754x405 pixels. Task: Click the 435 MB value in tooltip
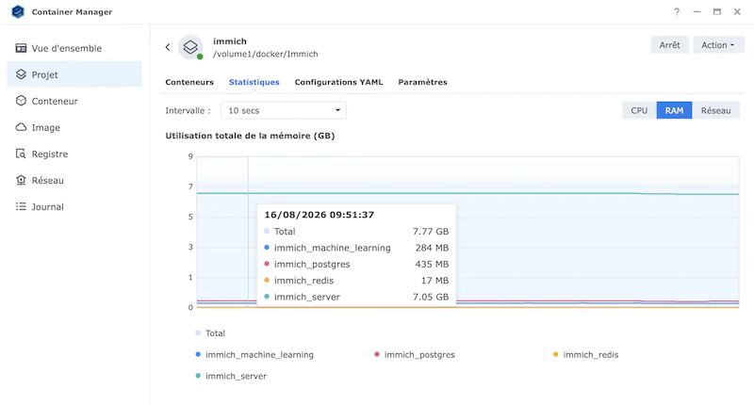[432, 265]
